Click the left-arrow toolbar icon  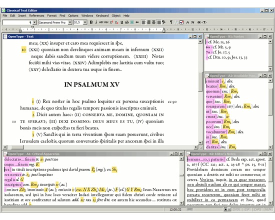tap(137, 22)
